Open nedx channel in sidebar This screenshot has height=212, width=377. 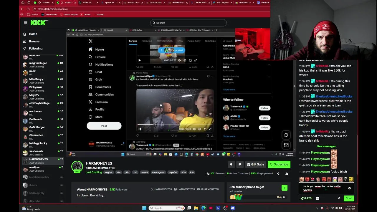click(43, 73)
